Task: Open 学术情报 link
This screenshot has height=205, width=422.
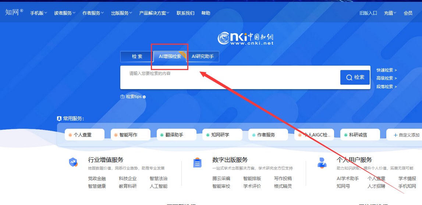Action: pos(407,179)
